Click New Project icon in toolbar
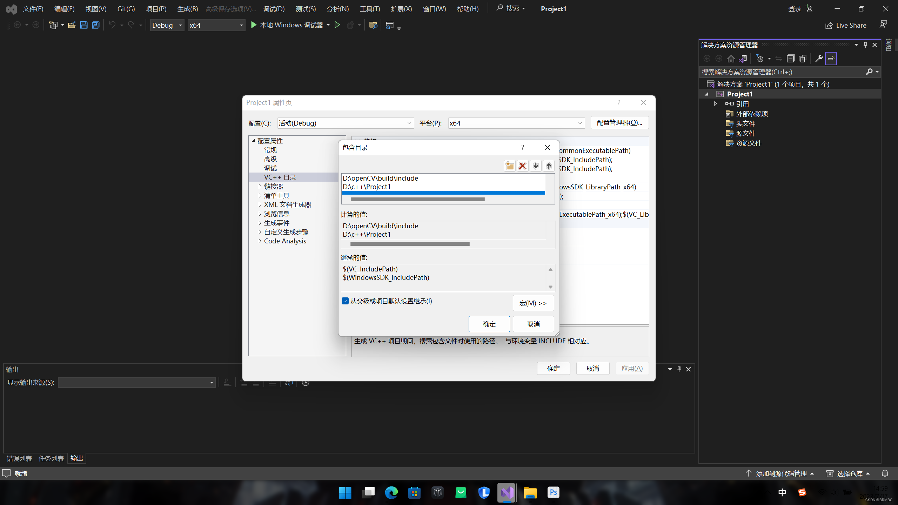This screenshot has width=898, height=505. coord(53,25)
